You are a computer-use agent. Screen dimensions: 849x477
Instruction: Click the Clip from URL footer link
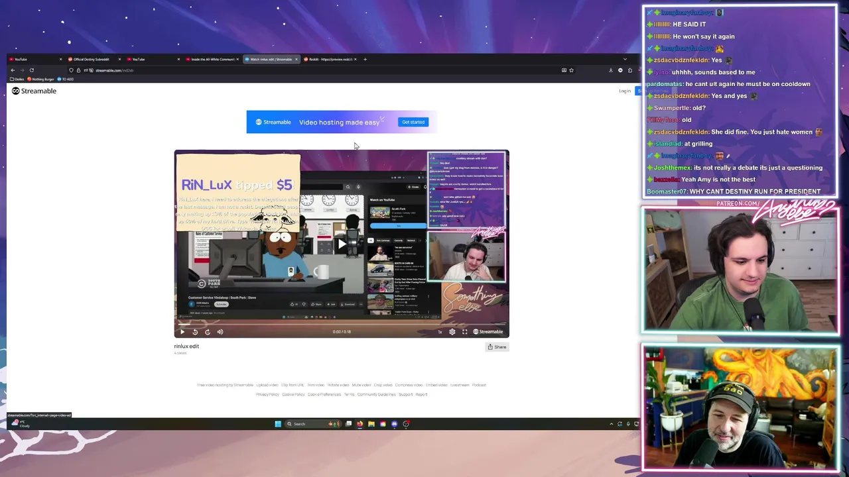point(293,385)
